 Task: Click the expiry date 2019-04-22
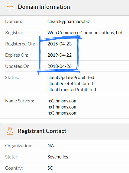coord(60,55)
